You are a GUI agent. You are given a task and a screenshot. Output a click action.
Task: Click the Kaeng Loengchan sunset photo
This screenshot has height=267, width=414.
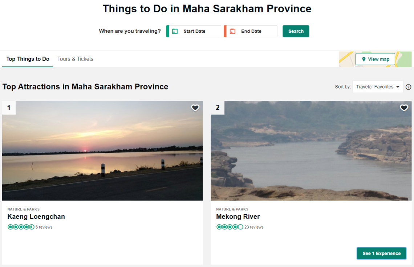point(102,151)
